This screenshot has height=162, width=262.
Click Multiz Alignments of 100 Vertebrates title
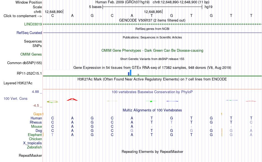(152, 110)
